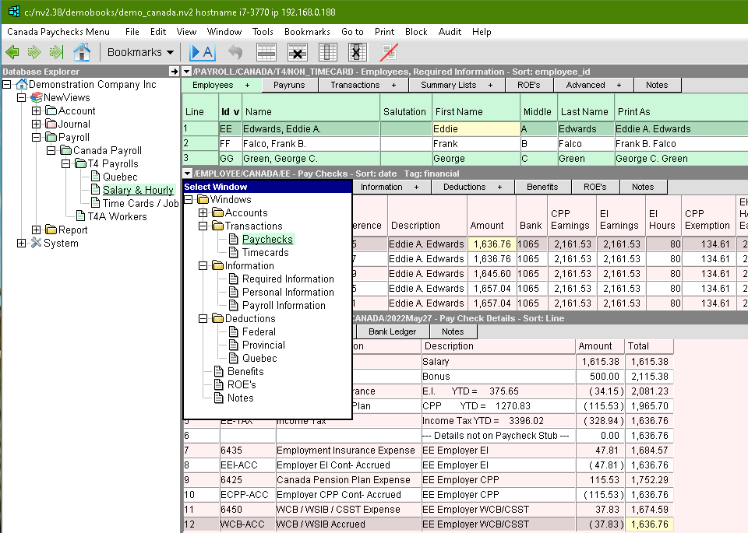Select Timecards in Select Window tree
Screen dimensions: 748x533
pyautogui.click(x=265, y=252)
